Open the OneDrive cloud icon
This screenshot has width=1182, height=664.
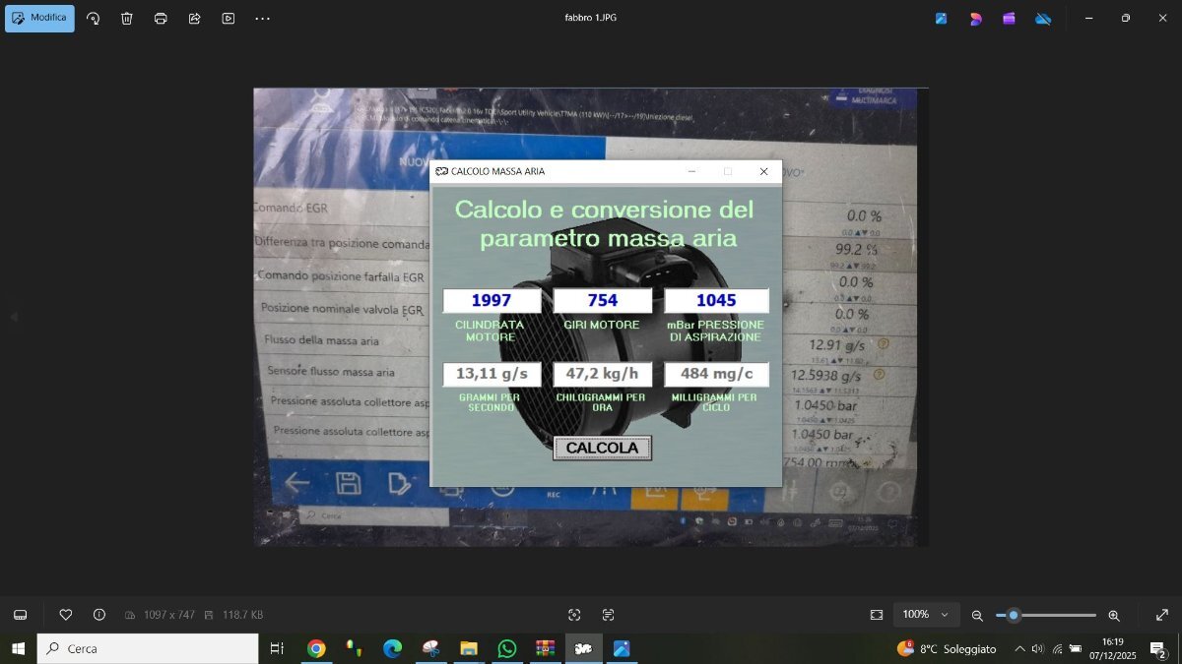point(1043,18)
